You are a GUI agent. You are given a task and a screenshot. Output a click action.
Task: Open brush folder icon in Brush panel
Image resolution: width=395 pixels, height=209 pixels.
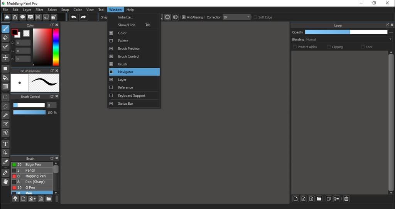(49, 199)
